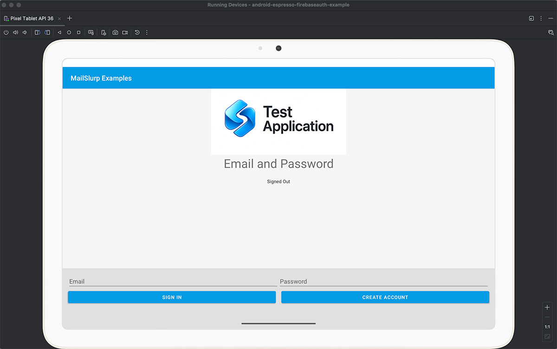Click the red close window button
This screenshot has height=349, width=557.
tap(5, 5)
